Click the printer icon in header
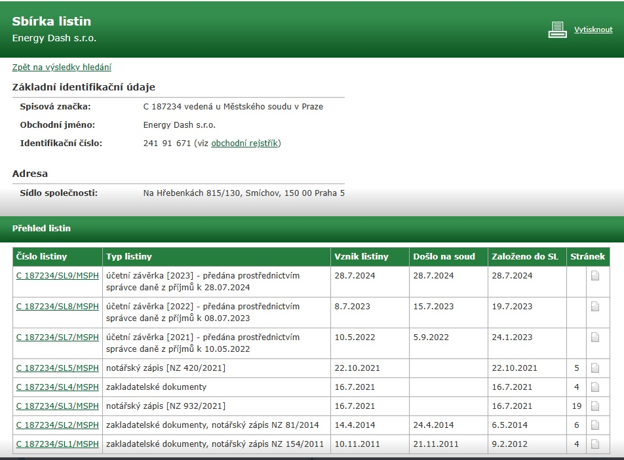624x460 pixels. [557, 30]
